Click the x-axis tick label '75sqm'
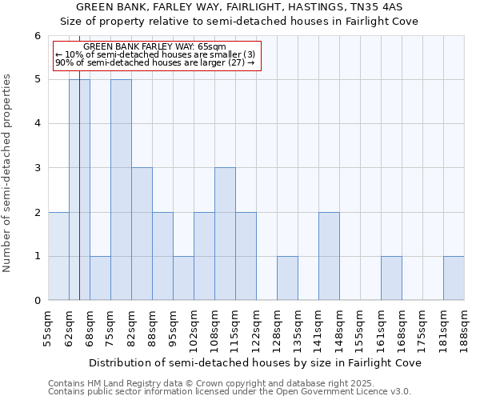This screenshot has height=400, width=480. 110,329
